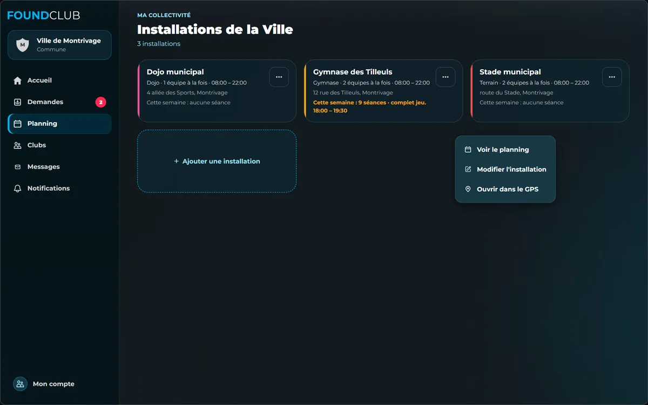Choose Modifier l'installation menu entry
The height and width of the screenshot is (405, 648).
coord(505,169)
